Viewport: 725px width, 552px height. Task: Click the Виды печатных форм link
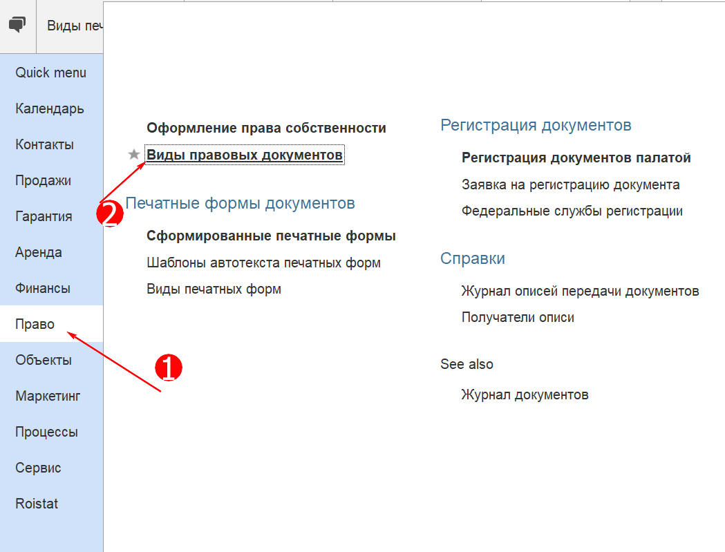point(214,289)
